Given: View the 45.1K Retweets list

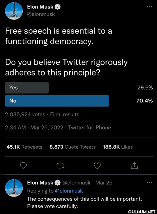Looking at the screenshot, I should (24, 147).
